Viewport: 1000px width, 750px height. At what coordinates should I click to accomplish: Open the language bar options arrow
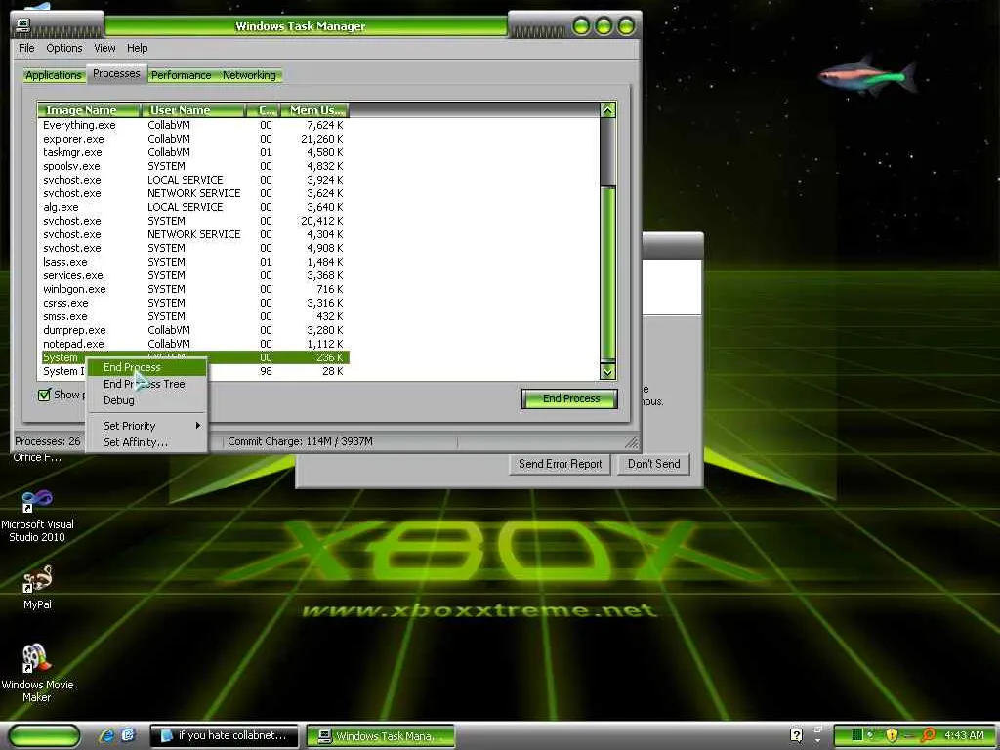tap(818, 742)
